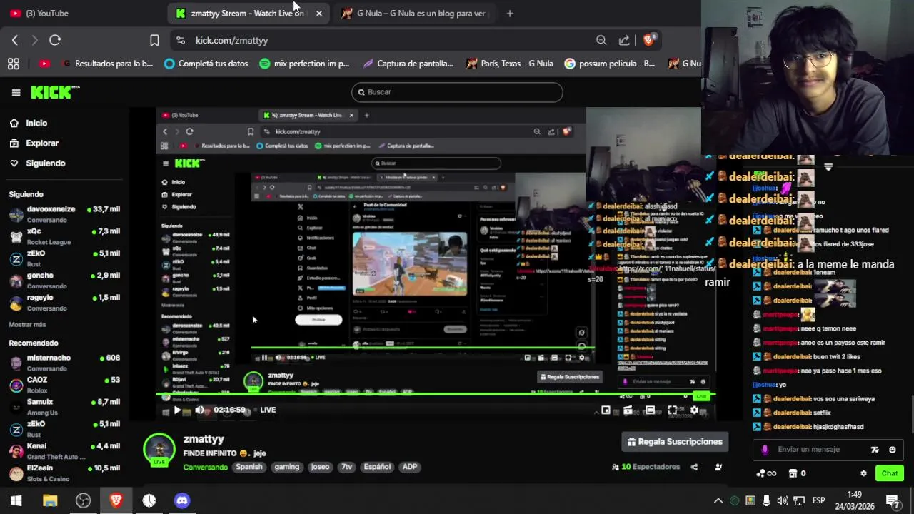Open File Explorer from the taskbar

tap(49, 500)
